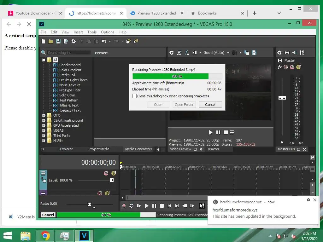The width and height of the screenshot is (323, 242).
Task: Expand the VEGAS folder
Action: tap(44, 131)
